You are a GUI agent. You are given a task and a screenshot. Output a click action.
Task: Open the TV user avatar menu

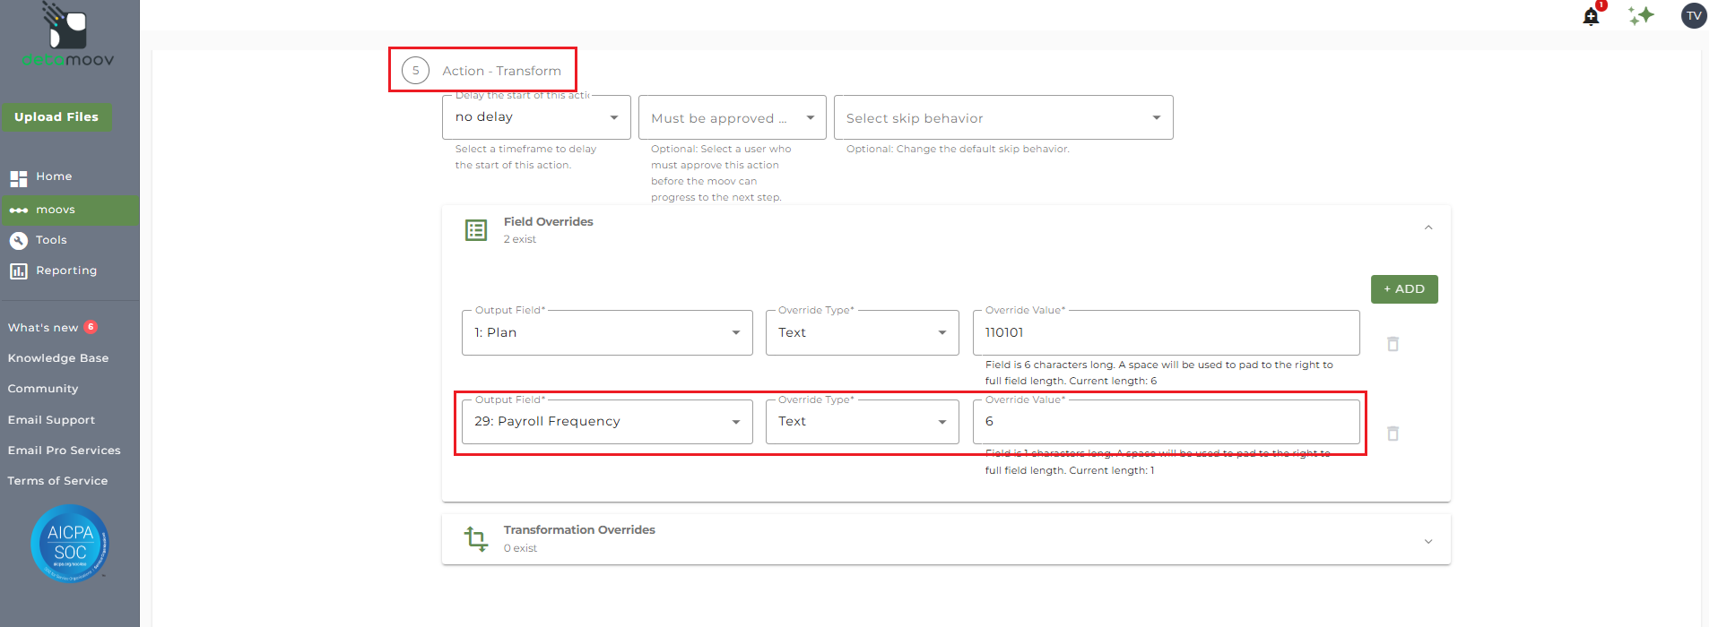click(x=1694, y=16)
